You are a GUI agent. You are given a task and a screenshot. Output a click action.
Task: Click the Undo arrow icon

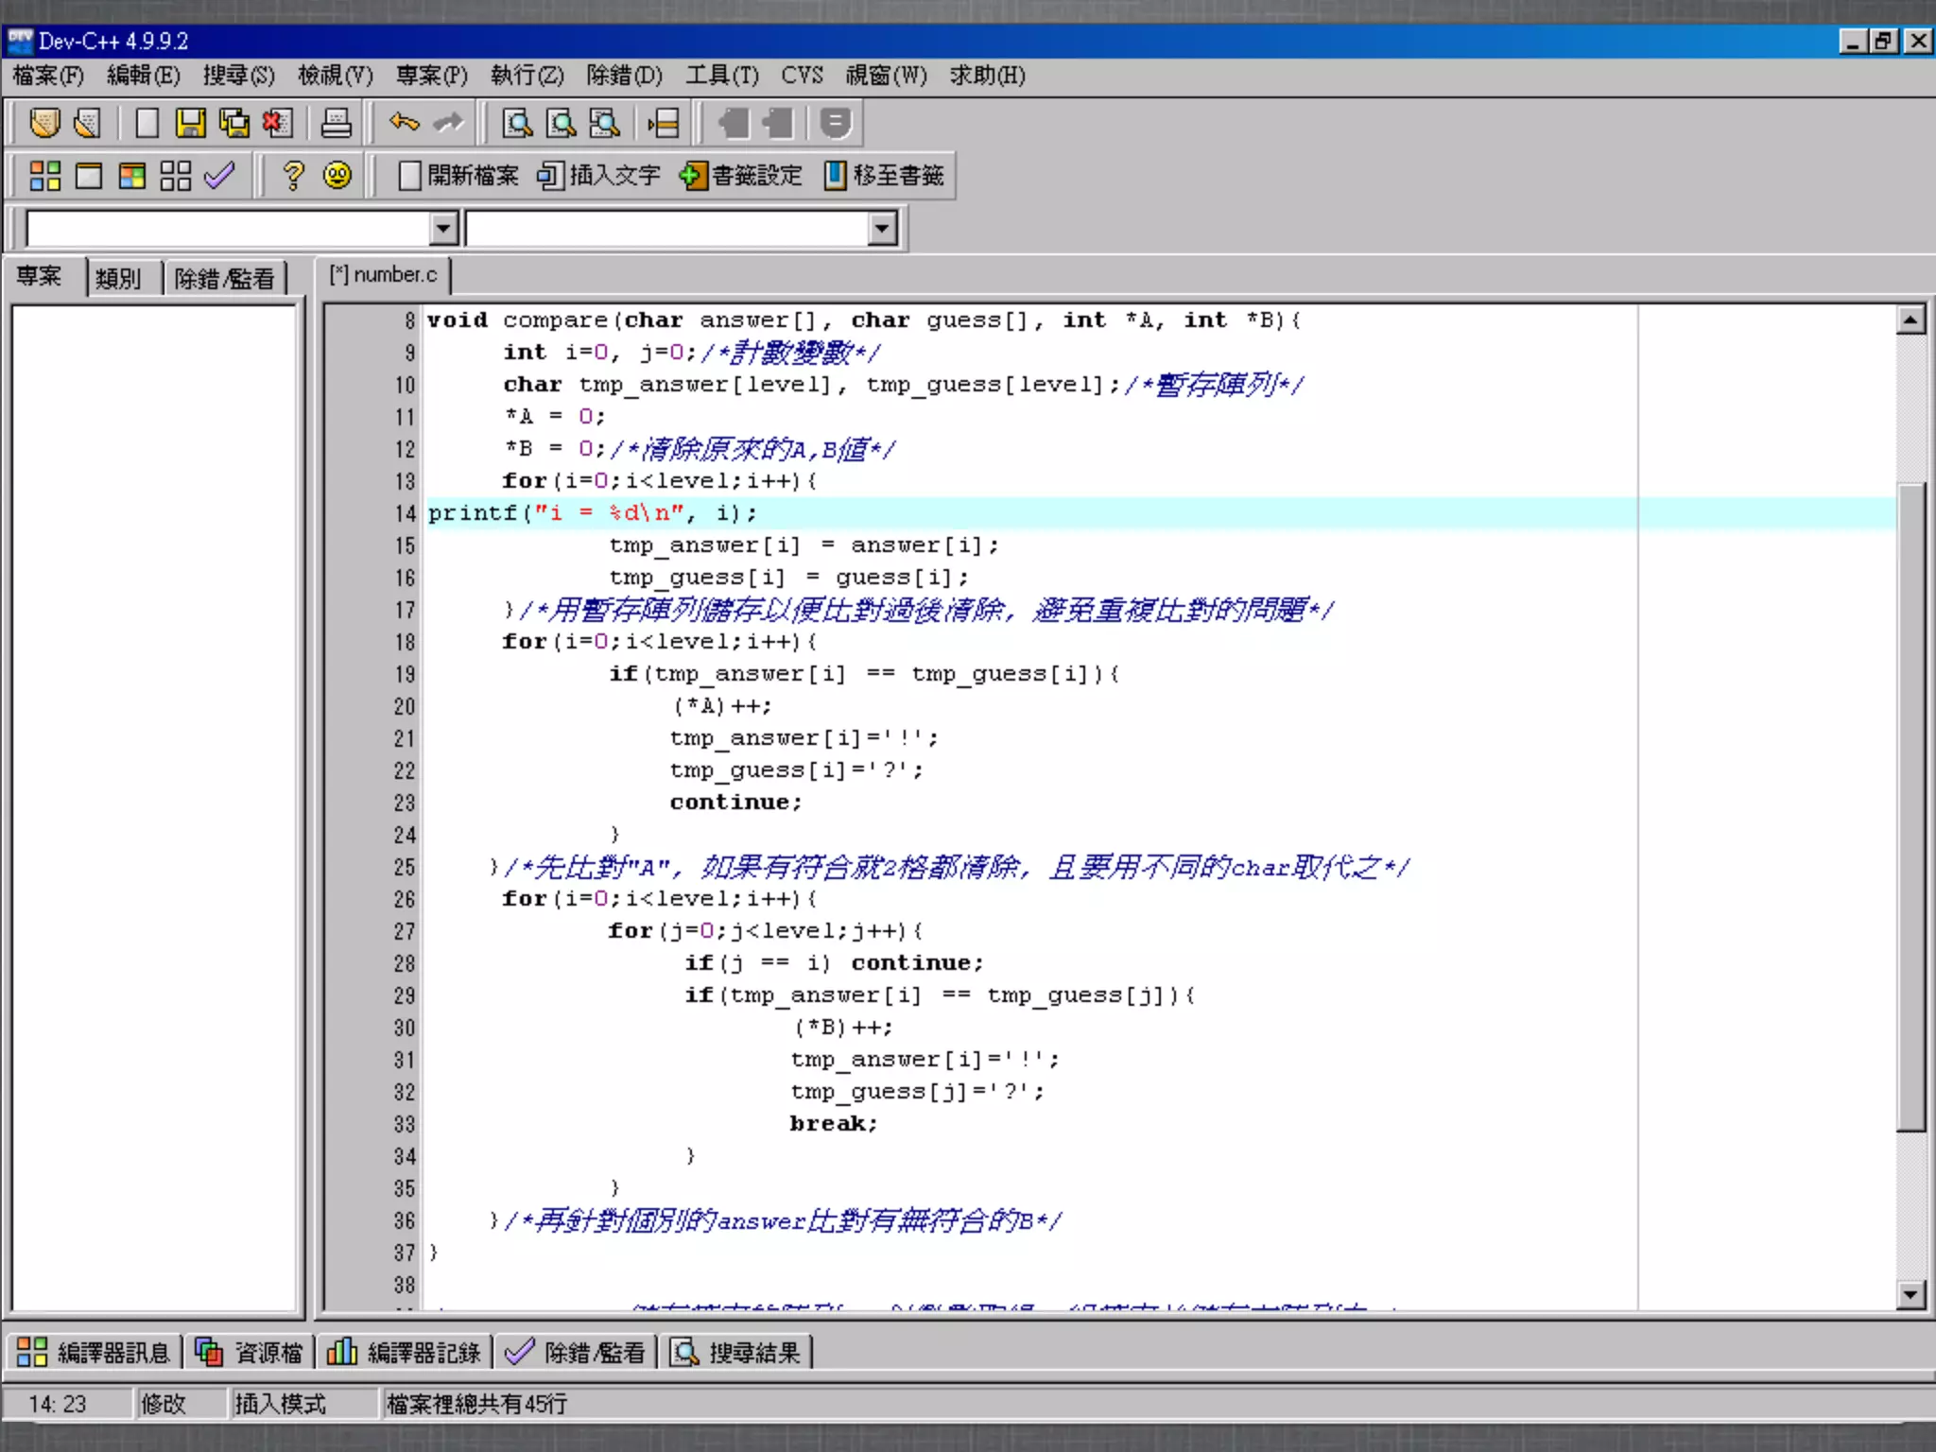pos(404,123)
